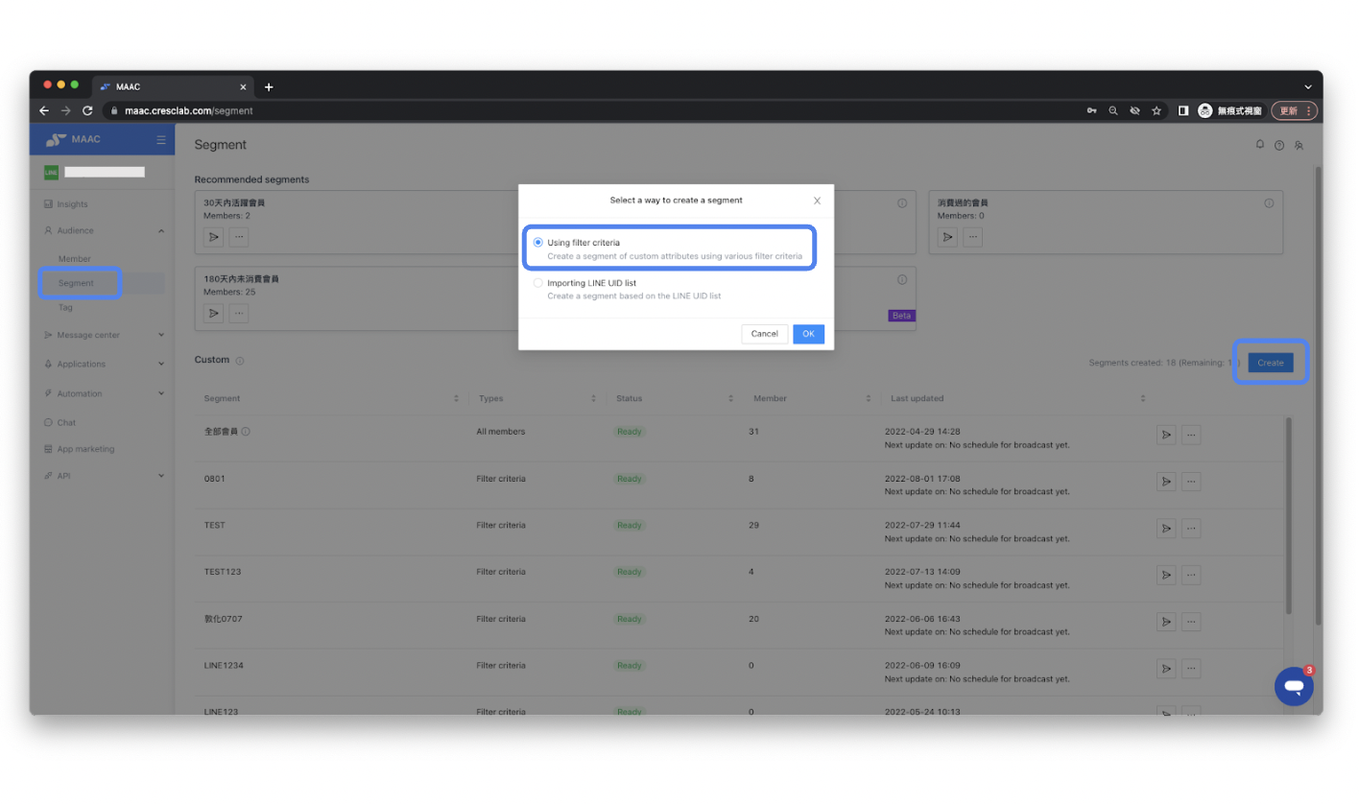Collapse the Audience sidebar section

click(160, 231)
